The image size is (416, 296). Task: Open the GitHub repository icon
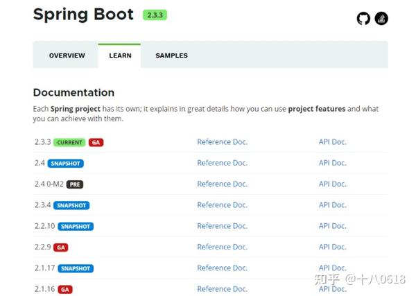coord(363,19)
